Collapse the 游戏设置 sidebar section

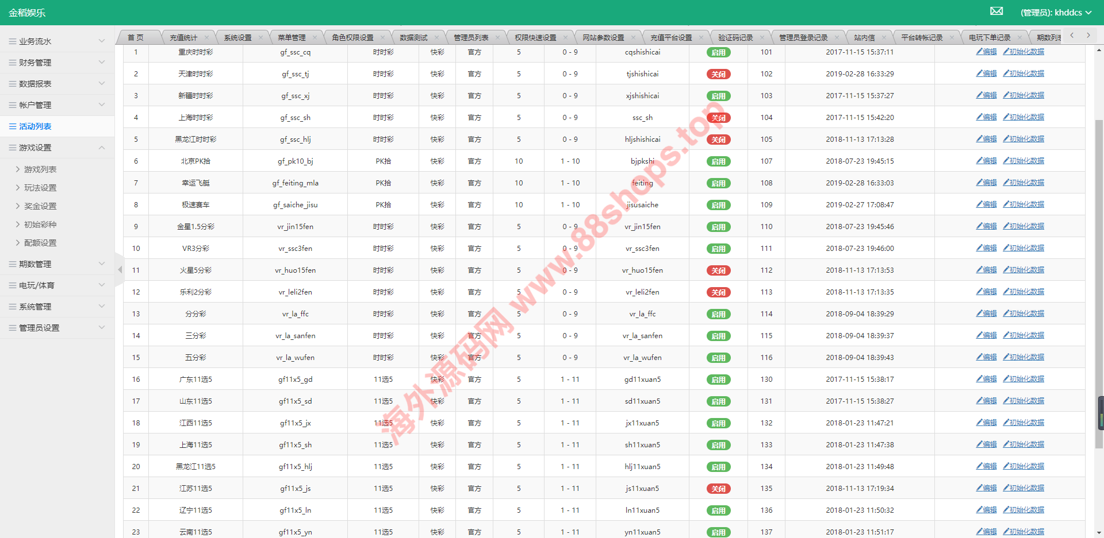pyautogui.click(x=57, y=148)
